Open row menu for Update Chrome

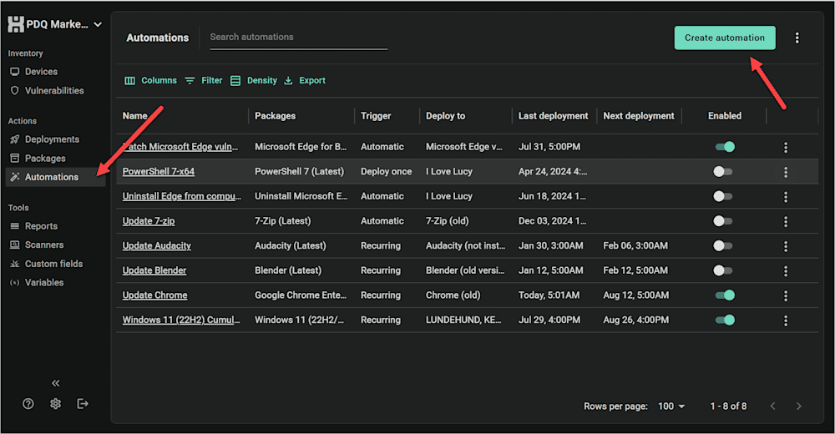786,295
